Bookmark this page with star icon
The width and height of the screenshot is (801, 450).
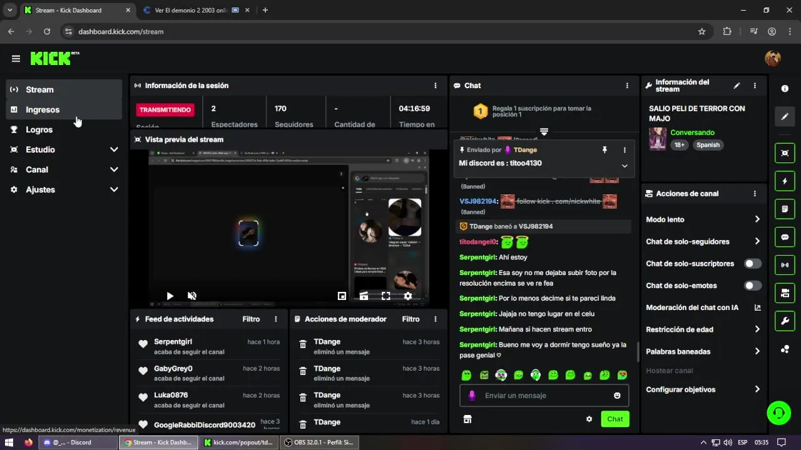(702, 31)
